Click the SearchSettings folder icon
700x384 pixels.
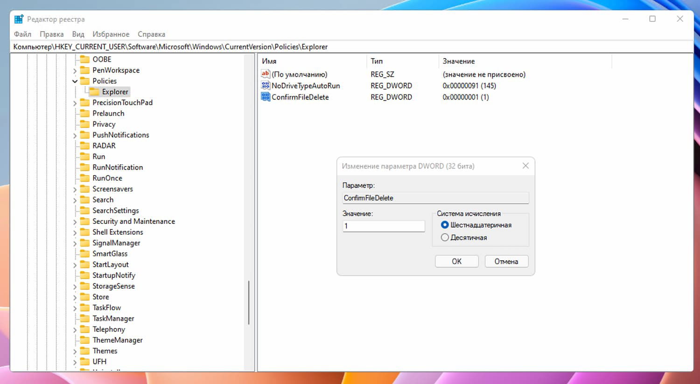[x=84, y=211]
